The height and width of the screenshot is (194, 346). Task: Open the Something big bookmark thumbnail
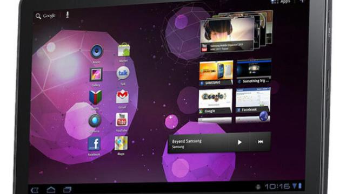[254, 72]
